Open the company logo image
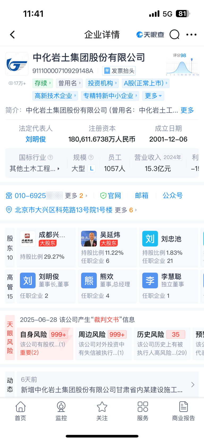Screen dimensions: 204x442 [x=17, y=64]
